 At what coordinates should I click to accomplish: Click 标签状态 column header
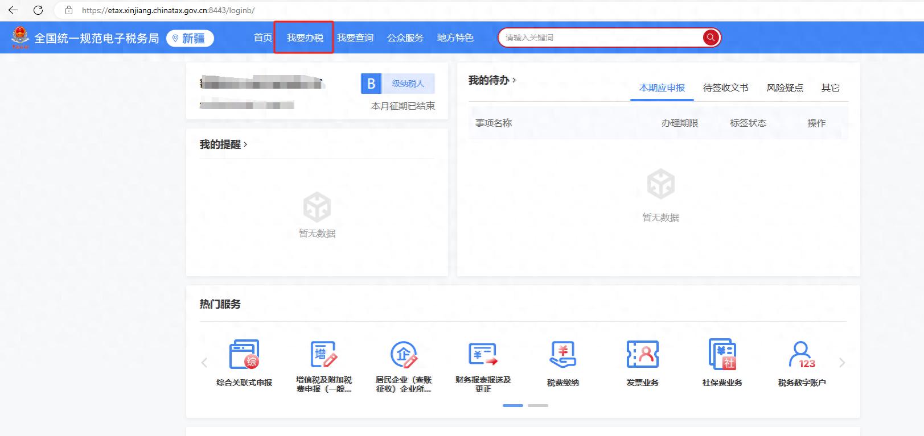[748, 123]
